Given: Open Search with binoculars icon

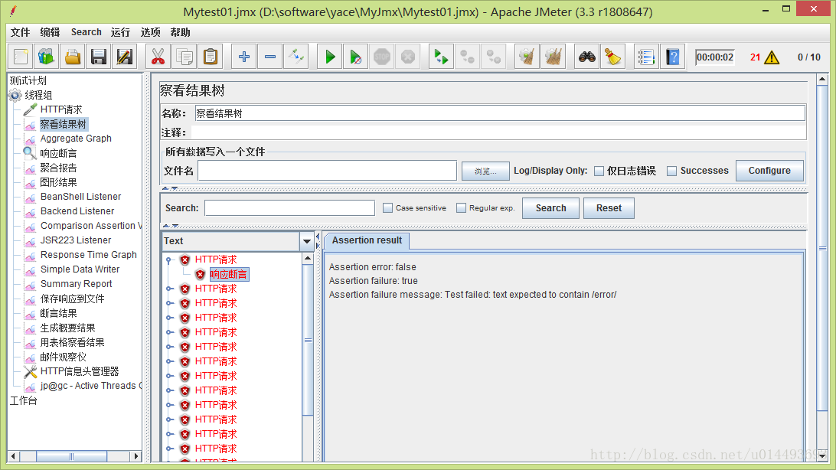Looking at the screenshot, I should [587, 57].
